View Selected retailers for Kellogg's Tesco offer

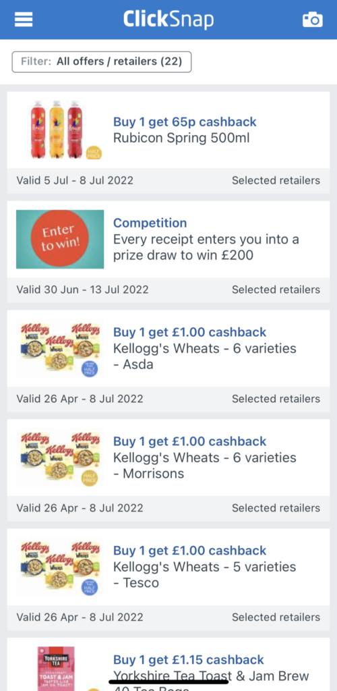tap(276, 617)
